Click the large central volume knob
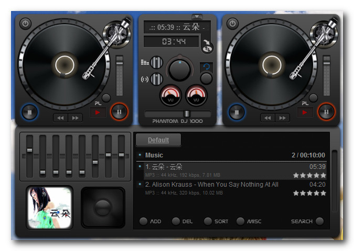The width and height of the screenshot is (354, 251). pyautogui.click(x=180, y=70)
